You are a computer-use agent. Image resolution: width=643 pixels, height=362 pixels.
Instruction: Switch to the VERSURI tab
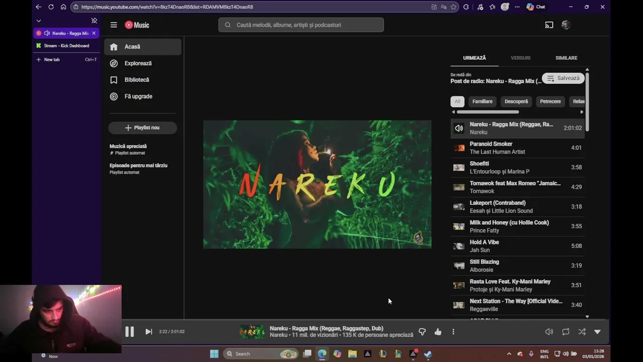coord(520,58)
